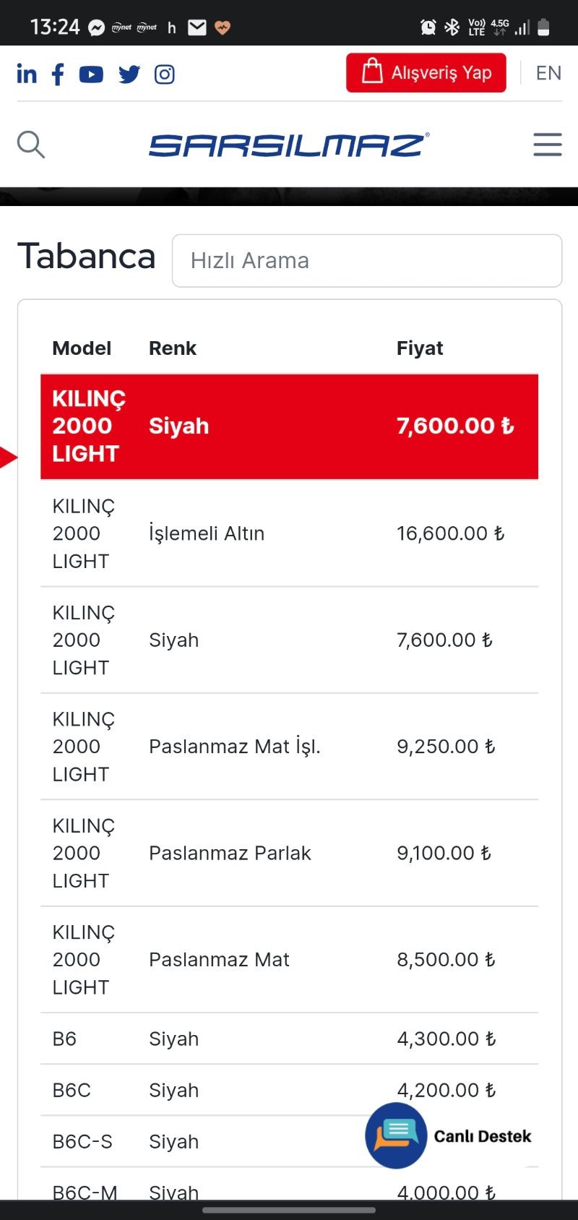Tap the Fiyat column header
Image resolution: width=578 pixels, height=1220 pixels.
click(420, 348)
